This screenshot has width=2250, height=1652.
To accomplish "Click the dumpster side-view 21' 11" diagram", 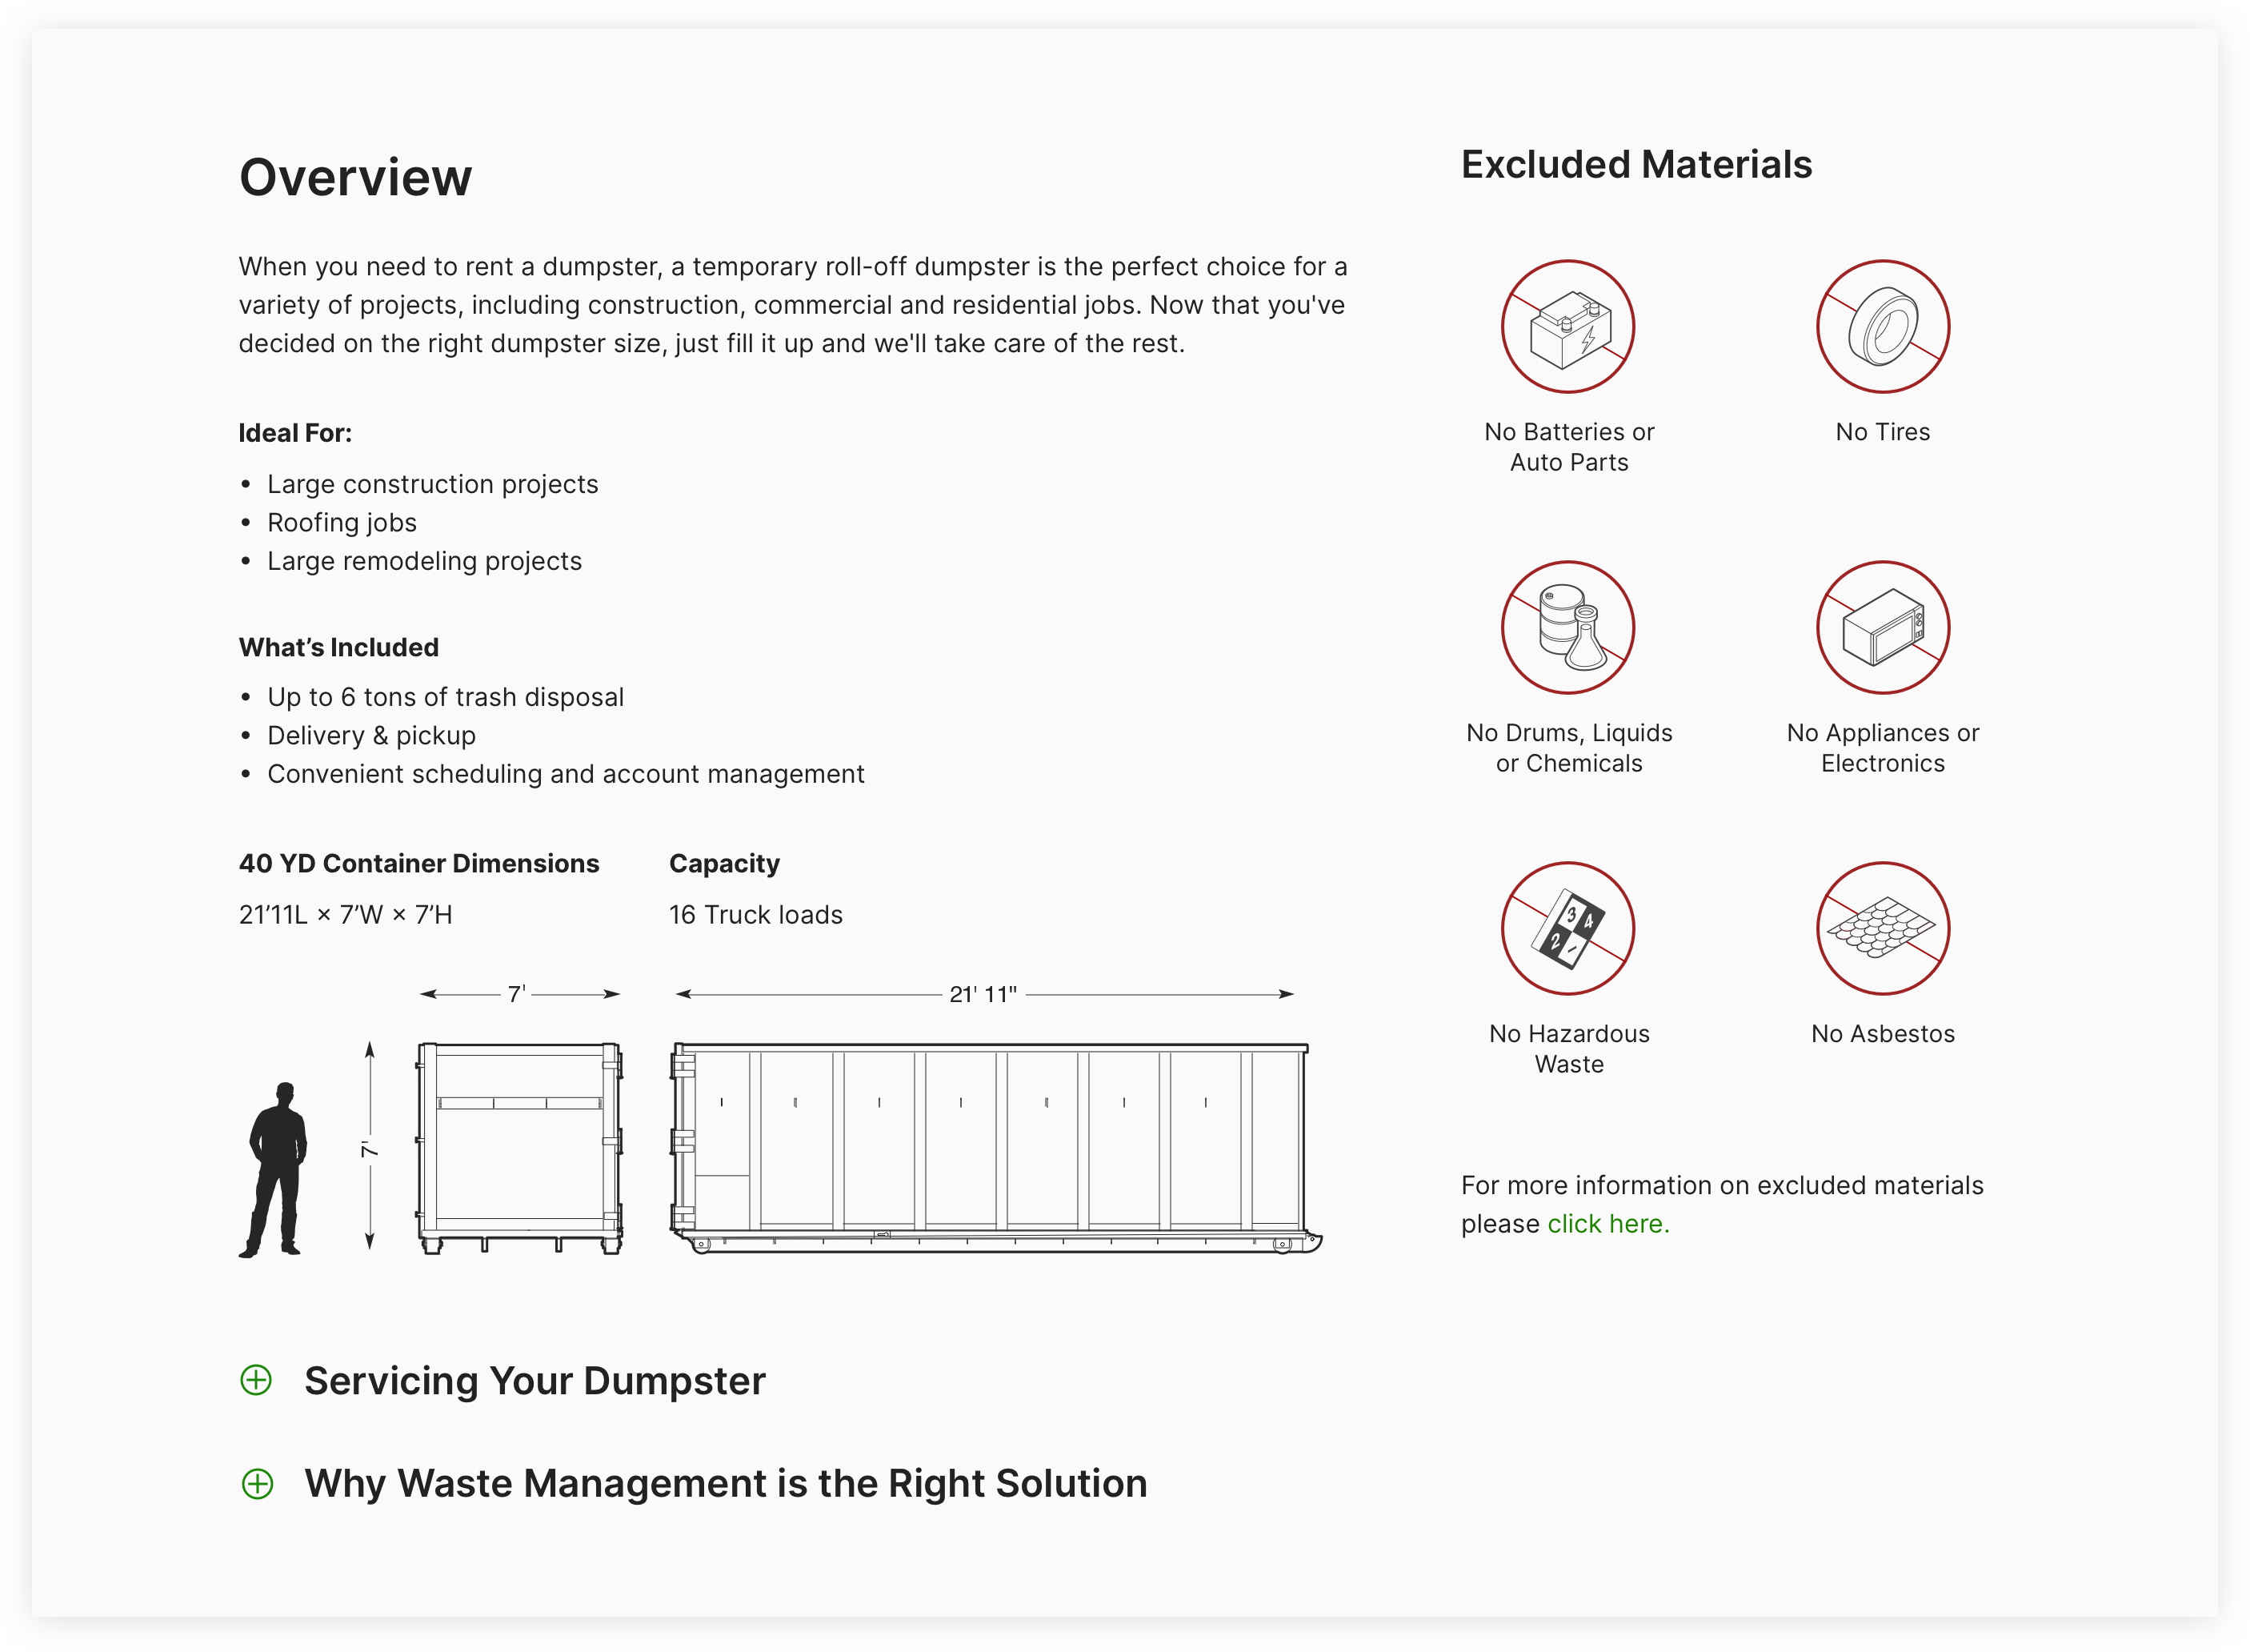I will (995, 1148).
